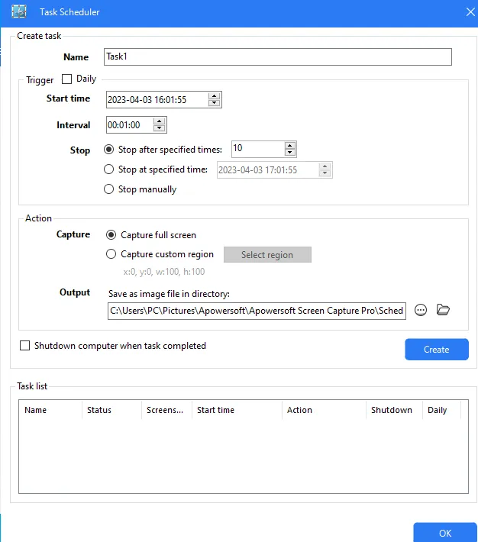The width and height of the screenshot is (478, 542).
Task: Click the Create button
Action: [x=437, y=350]
